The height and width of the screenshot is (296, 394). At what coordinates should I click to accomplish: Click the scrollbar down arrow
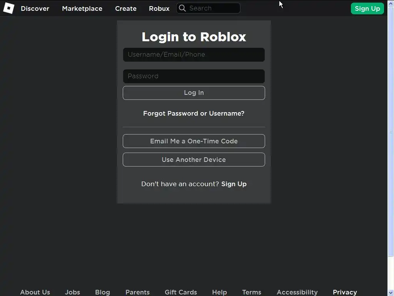point(391,293)
